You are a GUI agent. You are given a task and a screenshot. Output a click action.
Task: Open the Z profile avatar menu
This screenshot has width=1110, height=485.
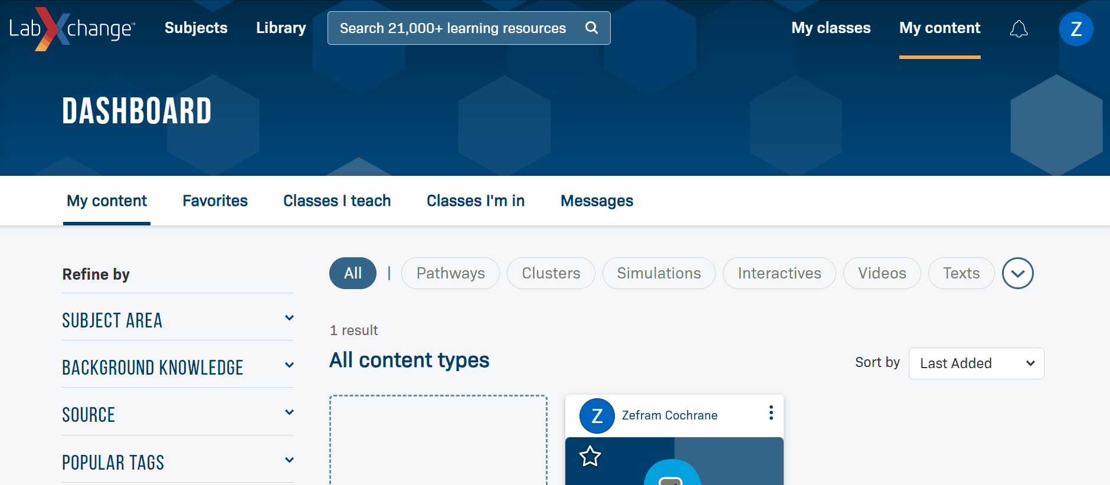click(1076, 28)
